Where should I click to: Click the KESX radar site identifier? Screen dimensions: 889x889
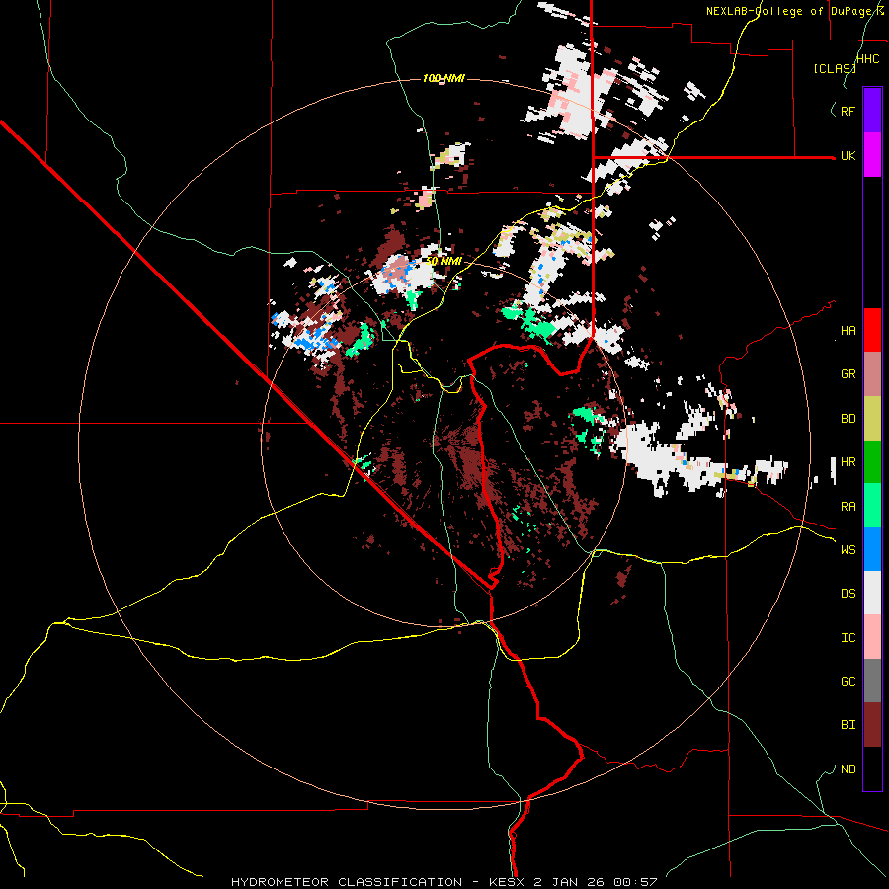pyautogui.click(x=508, y=882)
